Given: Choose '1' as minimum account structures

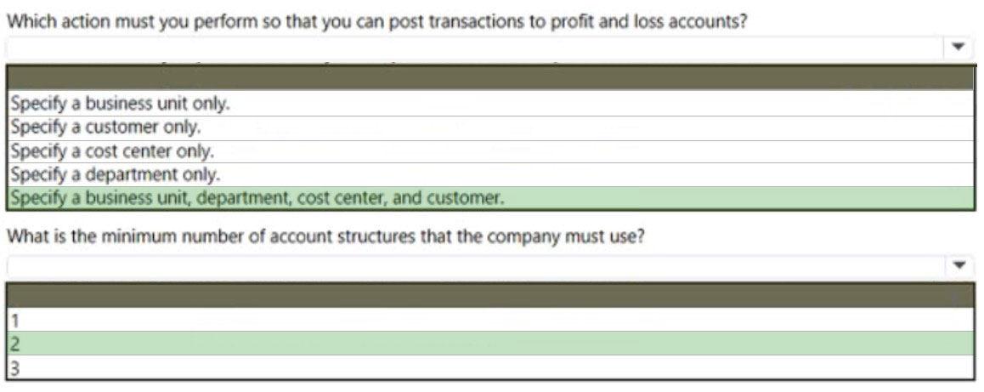Looking at the screenshot, I should [491, 320].
